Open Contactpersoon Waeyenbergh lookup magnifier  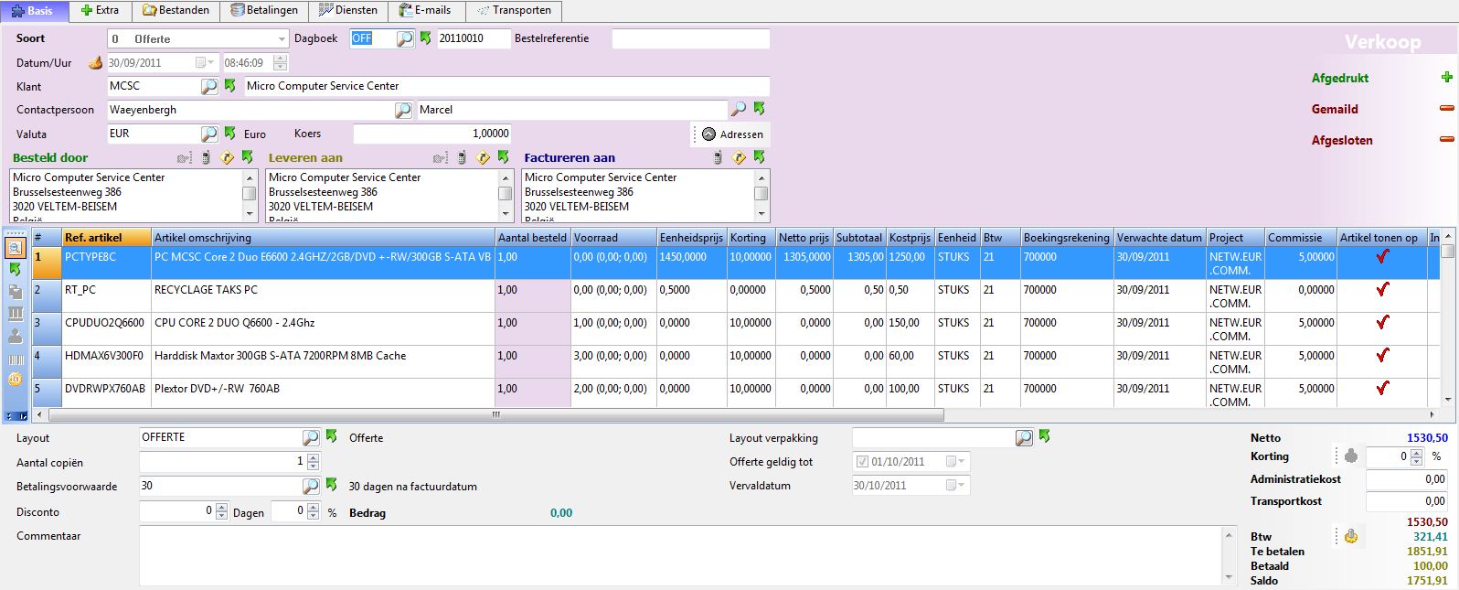(x=402, y=110)
